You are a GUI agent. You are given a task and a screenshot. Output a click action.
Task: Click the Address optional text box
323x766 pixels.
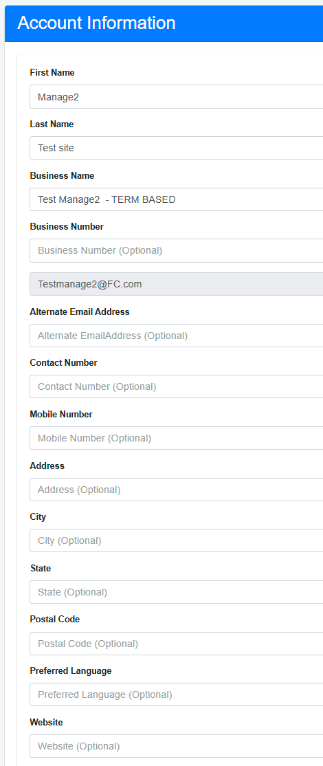[176, 490]
